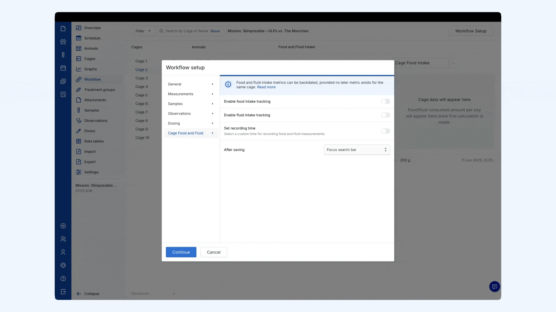Expand the Measurements section arrow
This screenshot has height=312, width=556.
click(x=213, y=94)
